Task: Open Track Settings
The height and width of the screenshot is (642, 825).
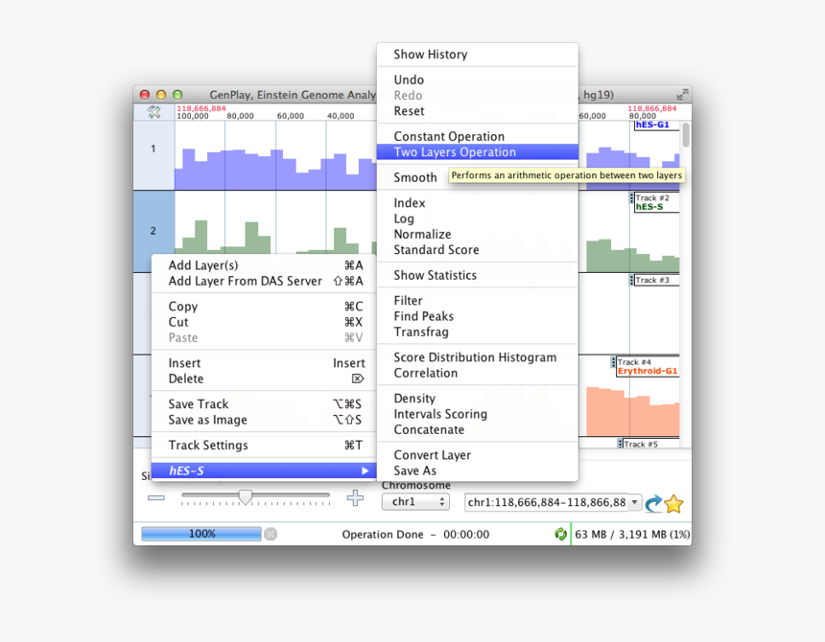Action: pos(264,445)
